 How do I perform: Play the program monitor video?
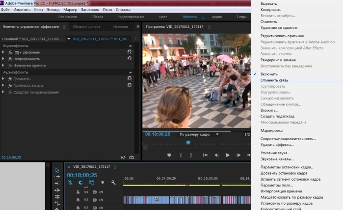[x=228, y=155]
